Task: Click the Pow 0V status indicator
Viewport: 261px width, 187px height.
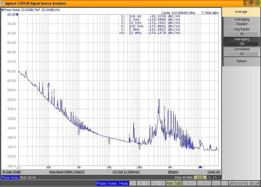Action: (x=158, y=183)
